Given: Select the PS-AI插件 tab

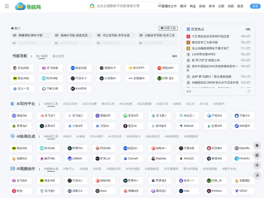Looking at the screenshot, I should (96, 136).
